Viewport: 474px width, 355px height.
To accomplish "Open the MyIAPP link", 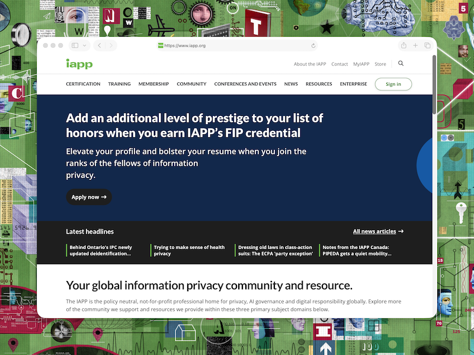I will 361,64.
